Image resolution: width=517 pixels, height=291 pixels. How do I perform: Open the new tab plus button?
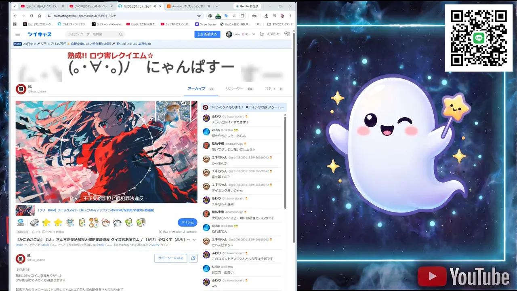[217, 6]
